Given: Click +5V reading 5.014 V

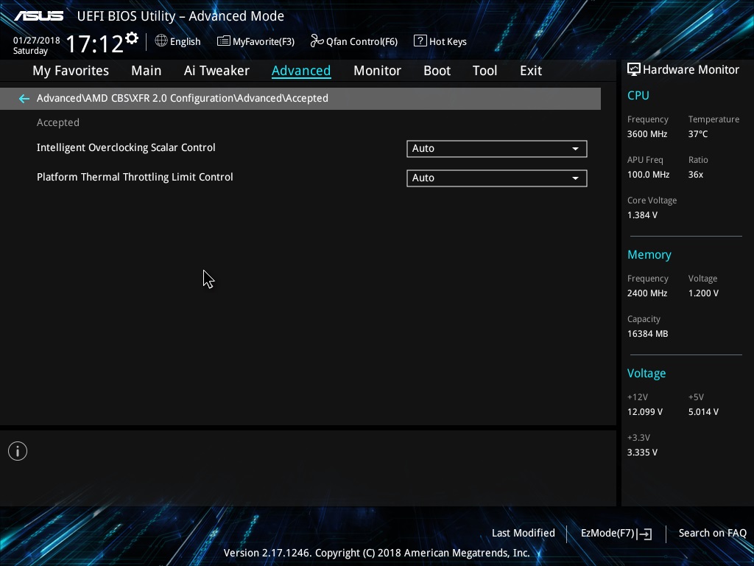Looking at the screenshot, I should point(703,412).
